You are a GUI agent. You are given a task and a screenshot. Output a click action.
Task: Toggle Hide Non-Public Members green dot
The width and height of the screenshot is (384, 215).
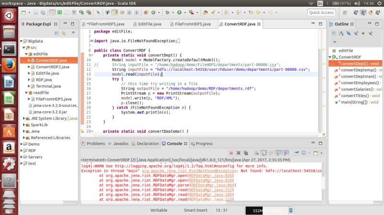363,34
